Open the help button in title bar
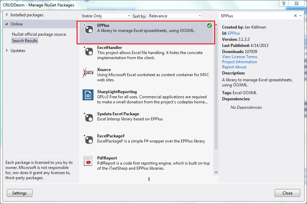 (x=284, y=3)
